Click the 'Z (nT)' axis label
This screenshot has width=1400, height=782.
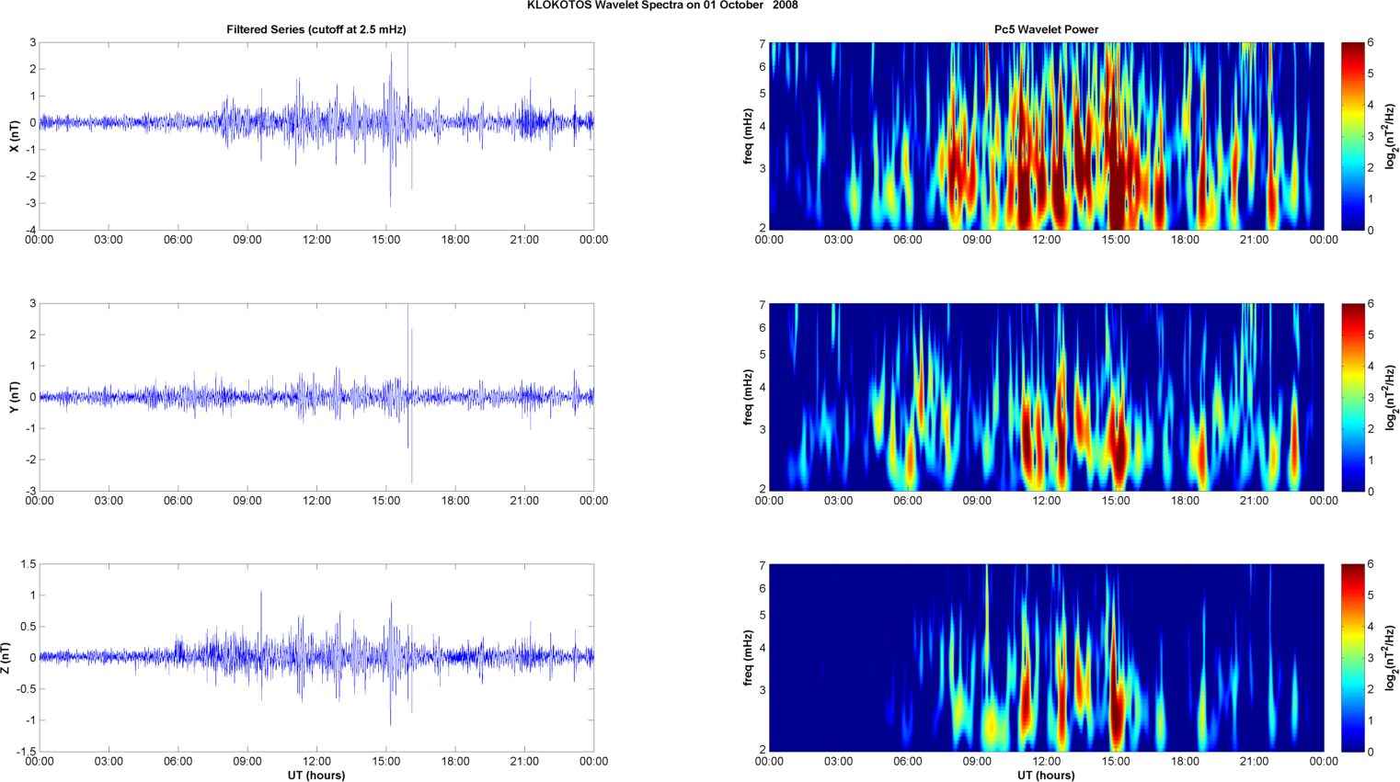point(6,658)
